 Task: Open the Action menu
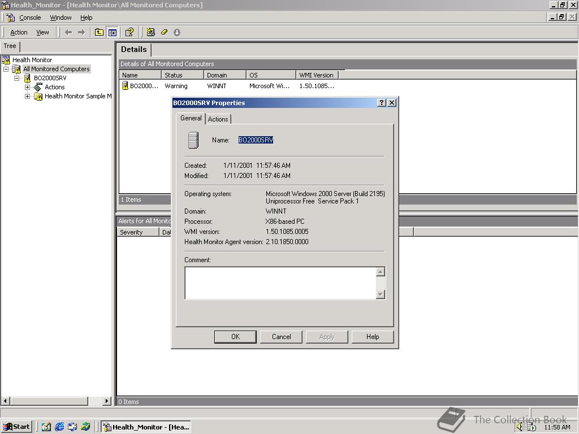pos(19,32)
